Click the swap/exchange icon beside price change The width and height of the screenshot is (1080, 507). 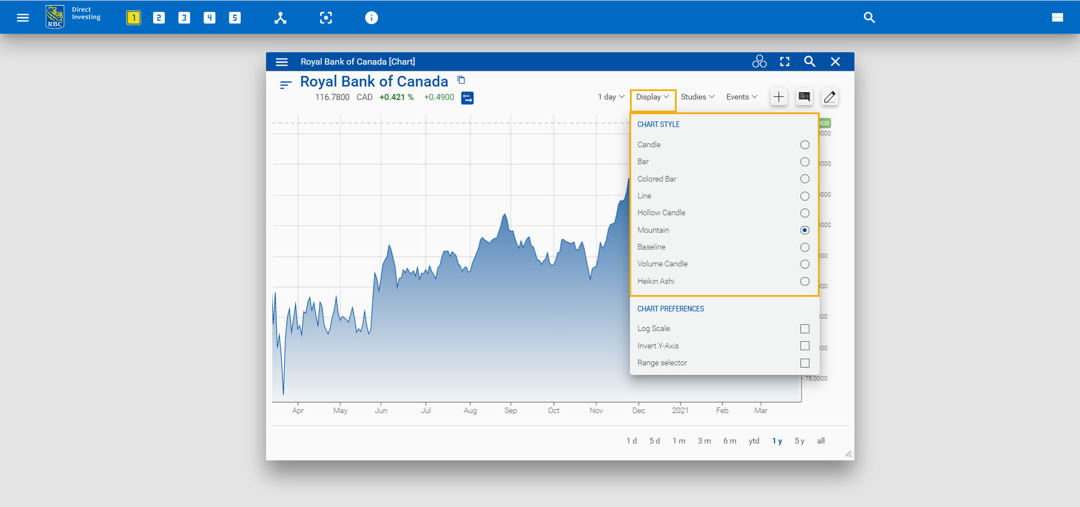pyautogui.click(x=467, y=97)
